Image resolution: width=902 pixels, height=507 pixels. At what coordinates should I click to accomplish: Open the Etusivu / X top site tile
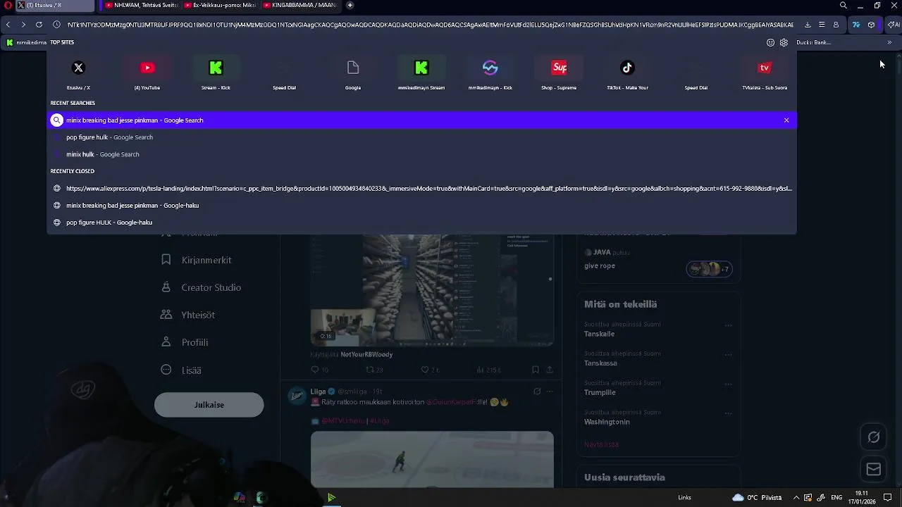78,74
